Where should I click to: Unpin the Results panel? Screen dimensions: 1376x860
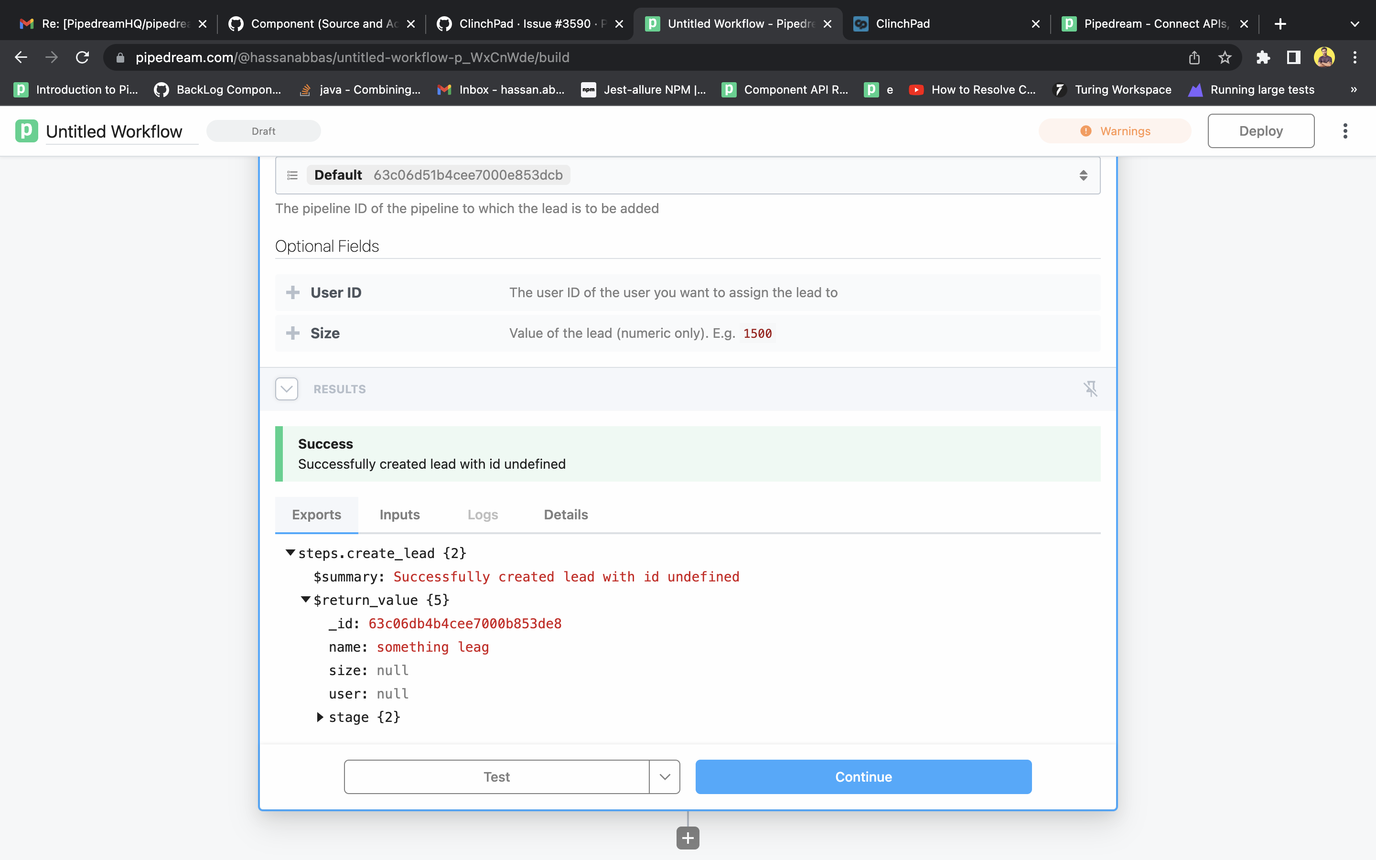coord(1091,389)
